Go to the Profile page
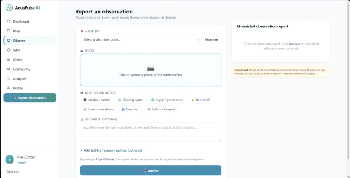 point(30,88)
